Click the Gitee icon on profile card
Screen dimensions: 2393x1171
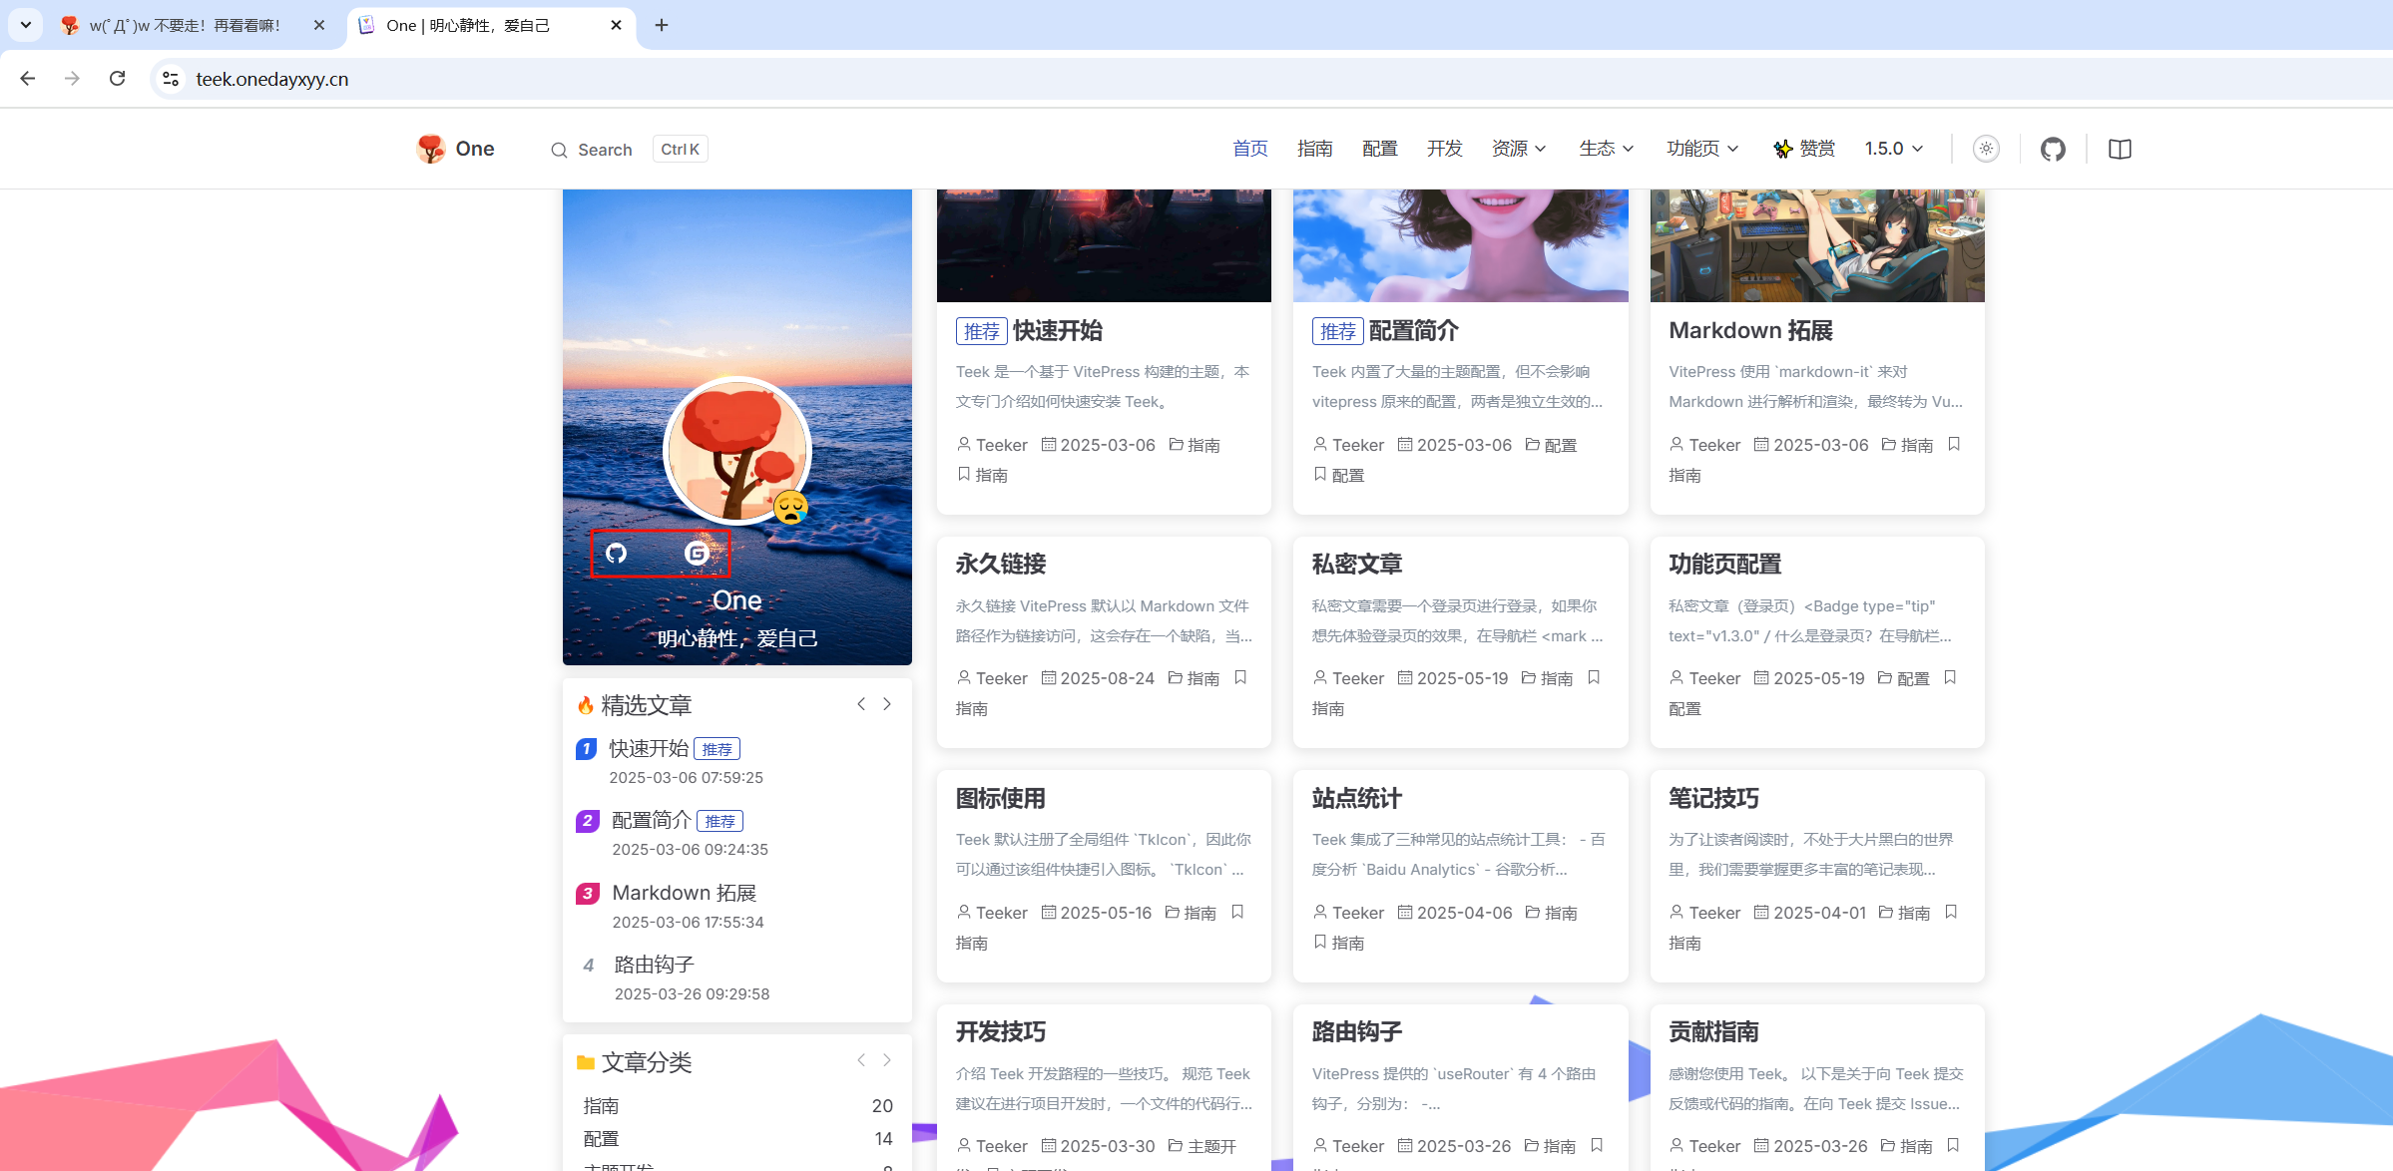(x=697, y=553)
